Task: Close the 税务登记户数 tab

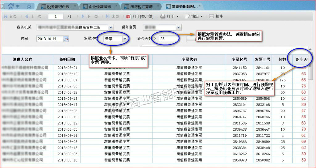Action: [x=75, y=6]
